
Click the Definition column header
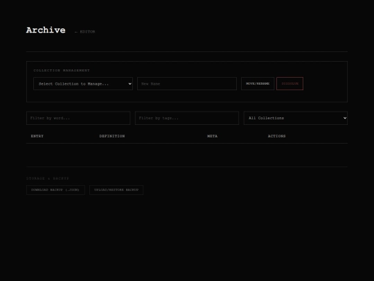(112, 136)
